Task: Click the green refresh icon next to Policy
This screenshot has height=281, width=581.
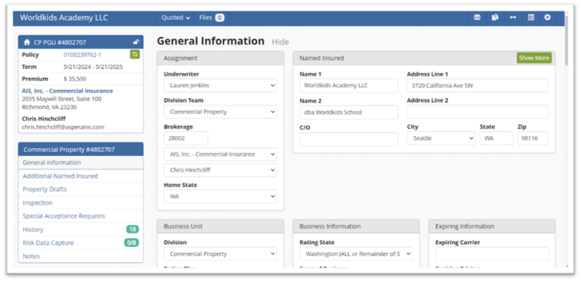Action: tap(134, 55)
